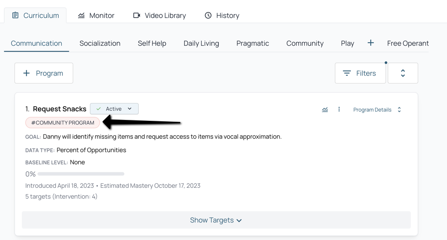Open the Free Operant tab

408,43
